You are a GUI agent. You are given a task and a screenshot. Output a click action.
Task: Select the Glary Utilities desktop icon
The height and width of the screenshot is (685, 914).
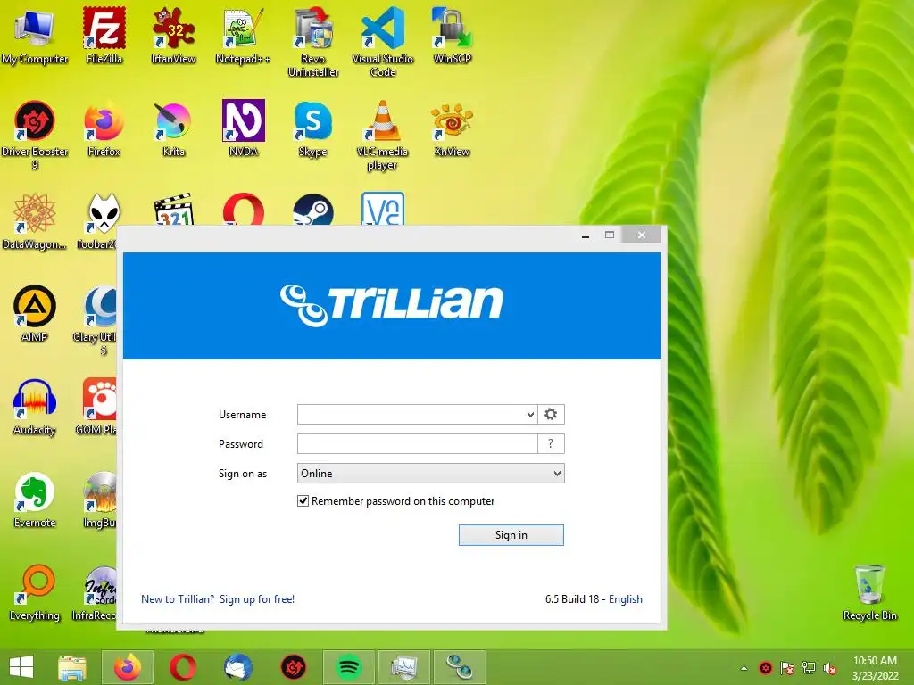96,320
